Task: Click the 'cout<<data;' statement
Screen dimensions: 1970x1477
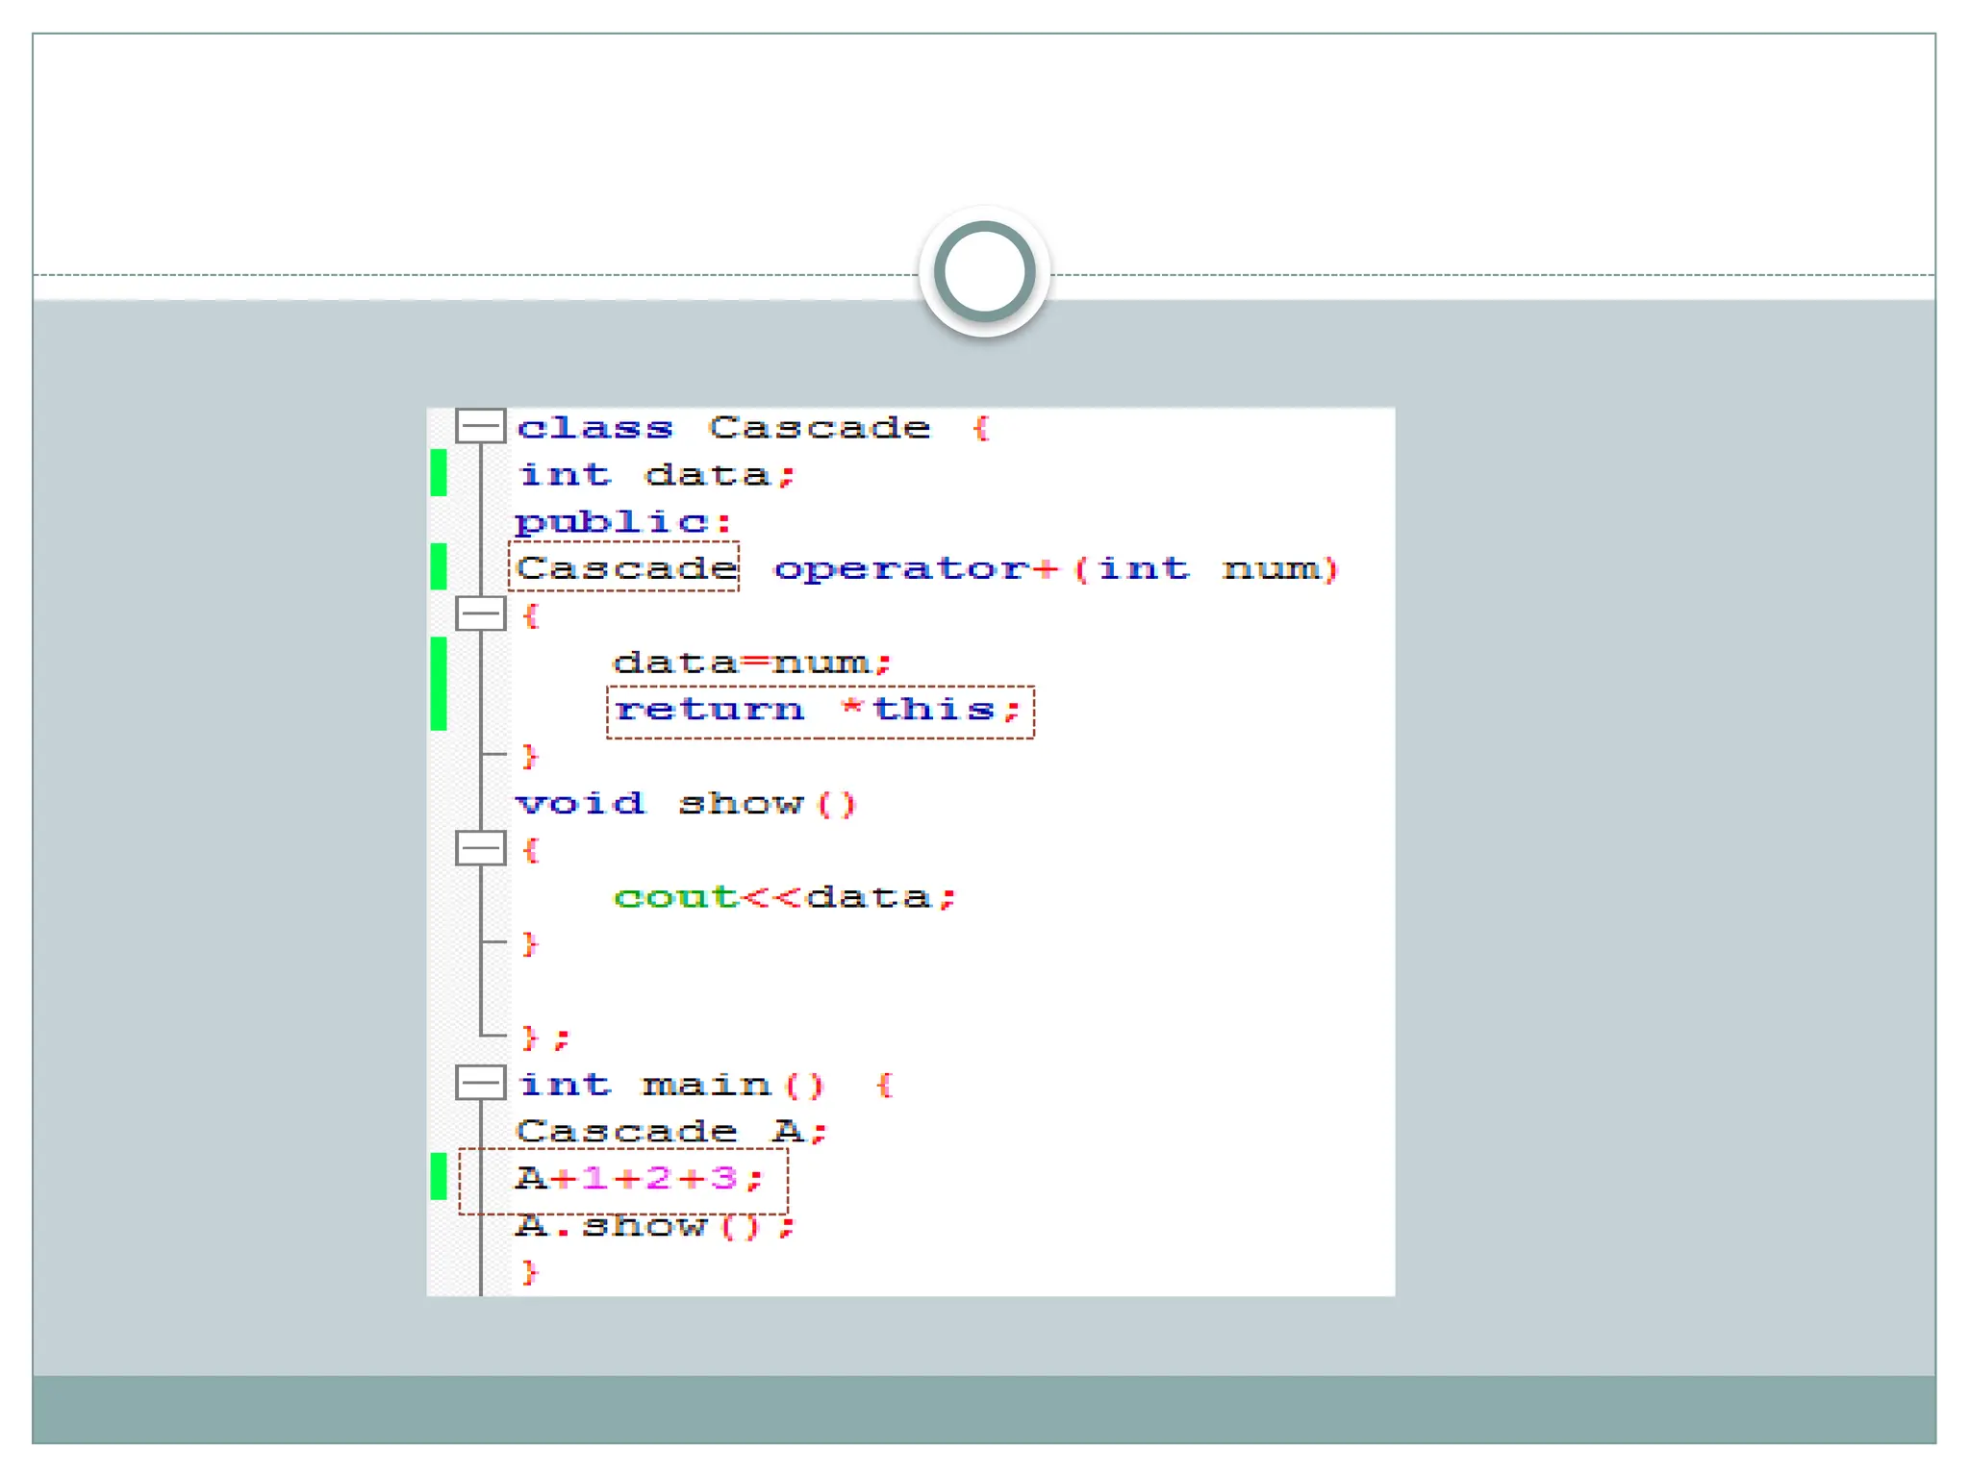Action: [x=784, y=897]
